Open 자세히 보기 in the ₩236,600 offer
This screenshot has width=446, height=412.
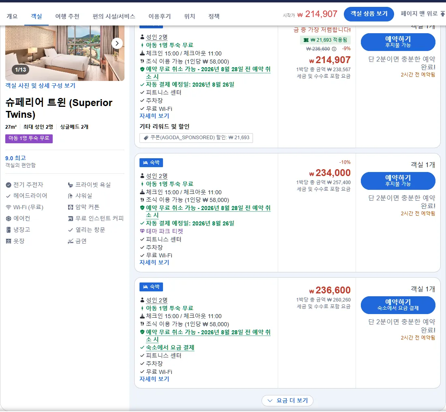[154, 379]
